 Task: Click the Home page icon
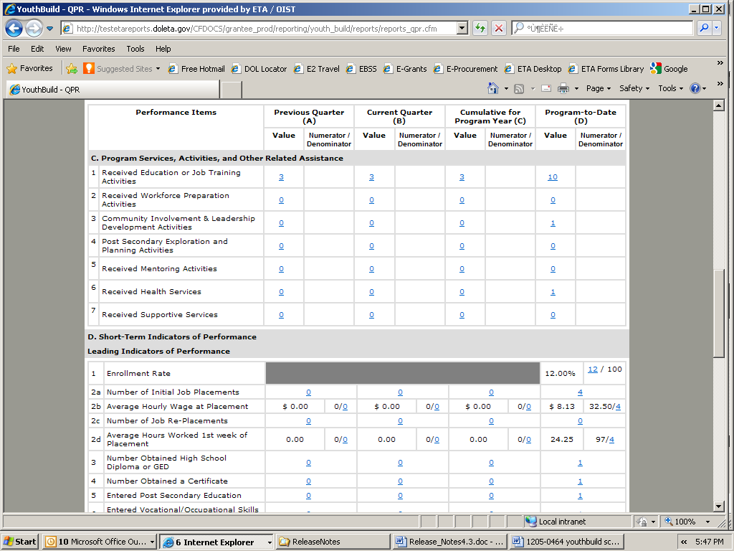pyautogui.click(x=493, y=88)
